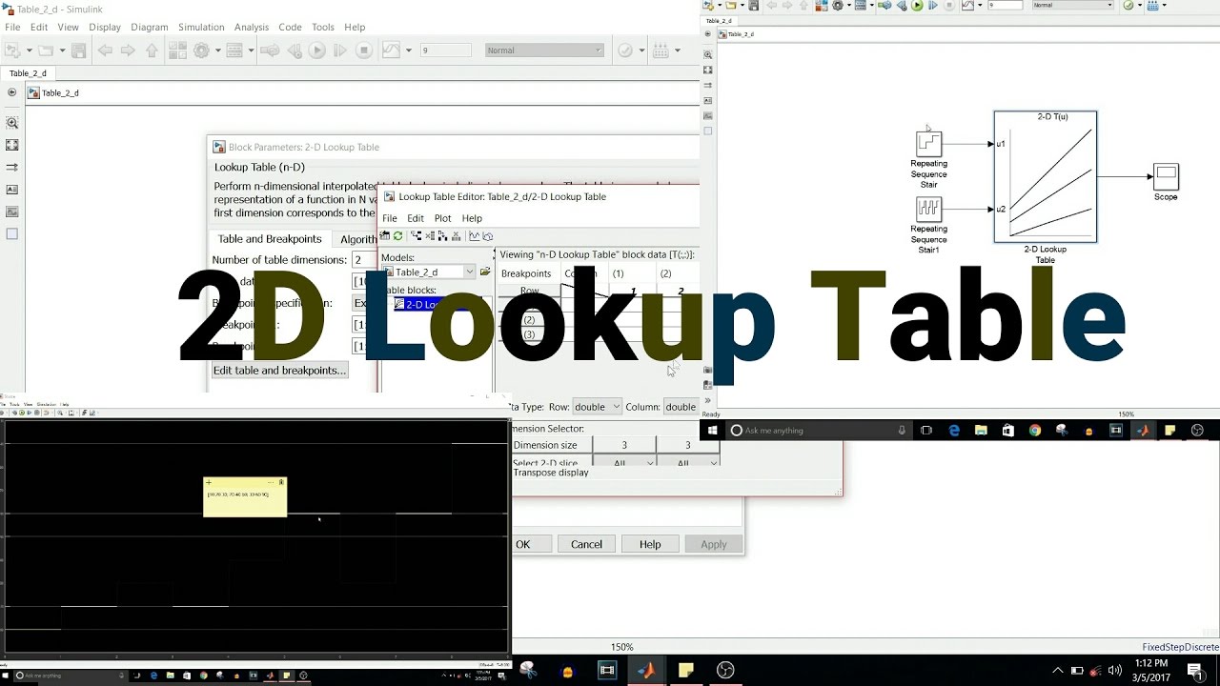This screenshot has width=1220, height=686.
Task: Click the Mesh plot icon in Lookup Table Editor toolbar
Action: coord(487,236)
